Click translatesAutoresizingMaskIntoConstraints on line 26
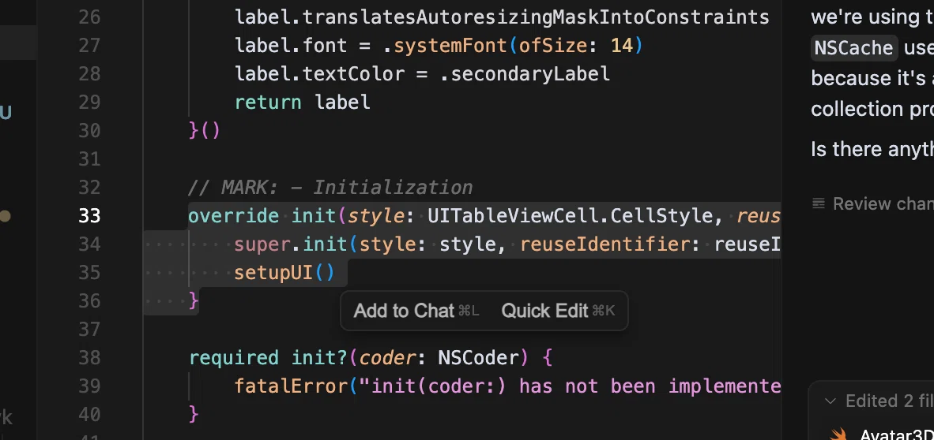The width and height of the screenshot is (934, 440). tap(536, 17)
